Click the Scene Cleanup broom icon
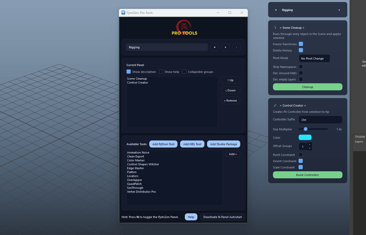Image resolution: width=366 pixels, height=235 pixels. (x=275, y=27)
